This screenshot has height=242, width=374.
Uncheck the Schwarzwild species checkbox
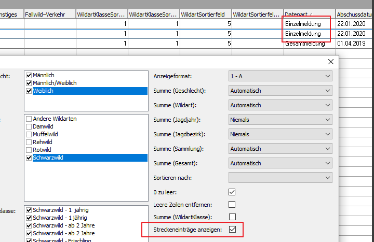tap(29, 158)
